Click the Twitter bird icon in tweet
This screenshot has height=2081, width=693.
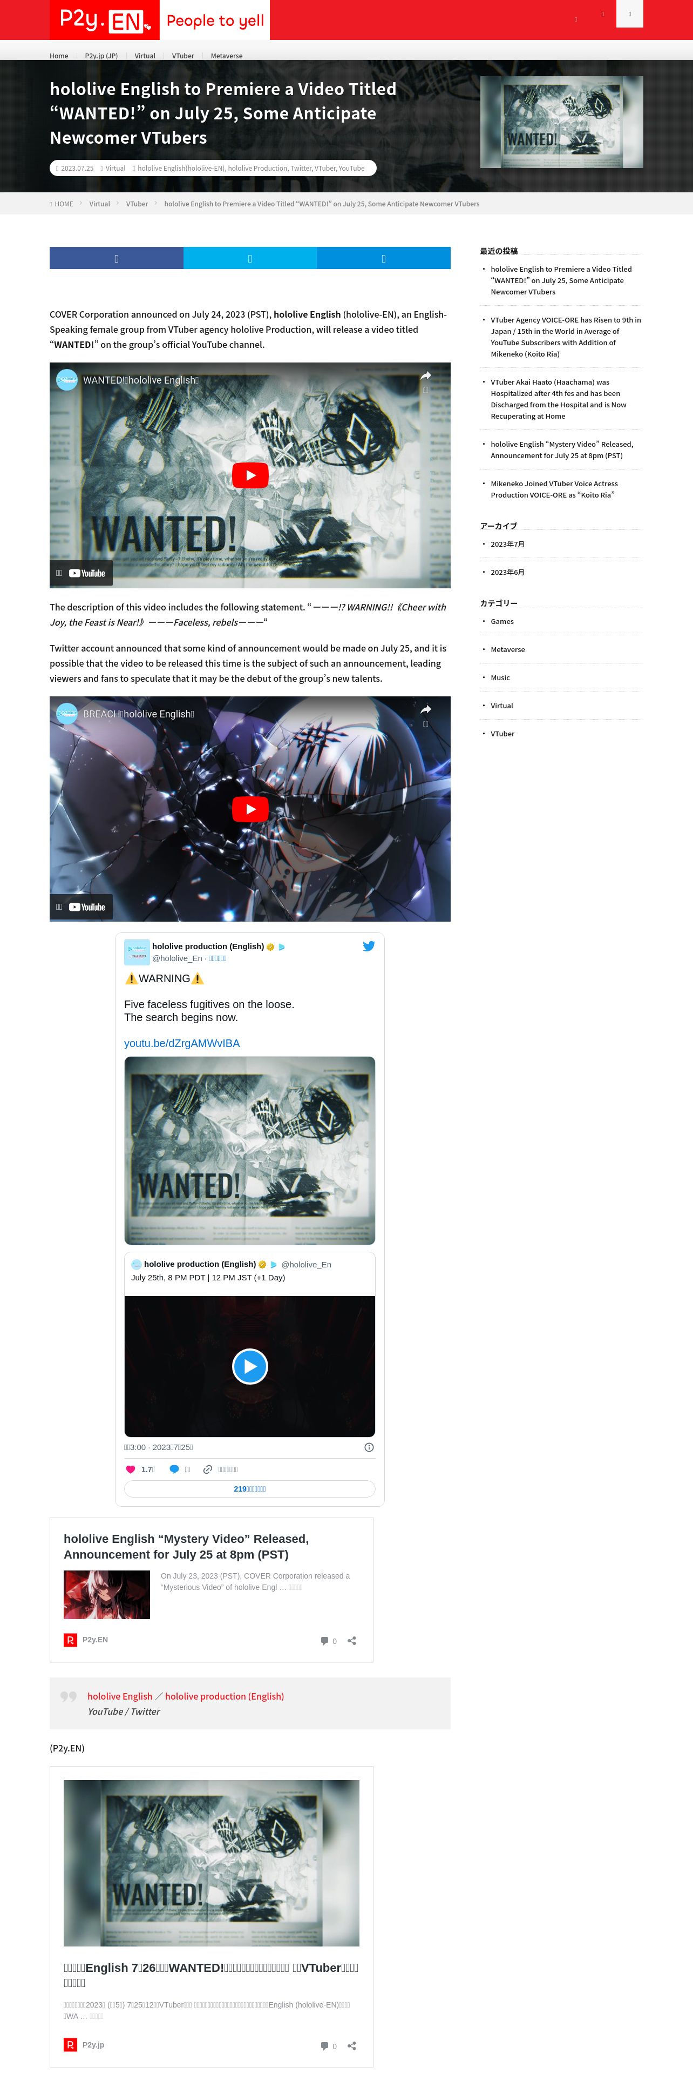[369, 946]
